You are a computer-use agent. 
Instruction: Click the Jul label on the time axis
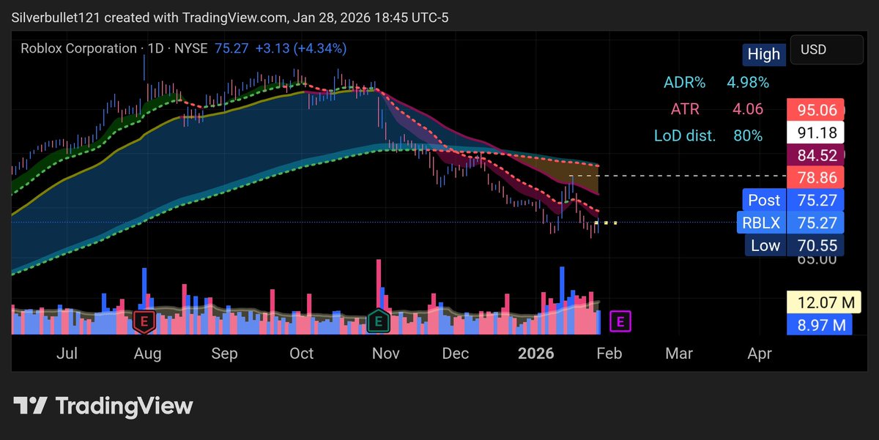(67, 353)
